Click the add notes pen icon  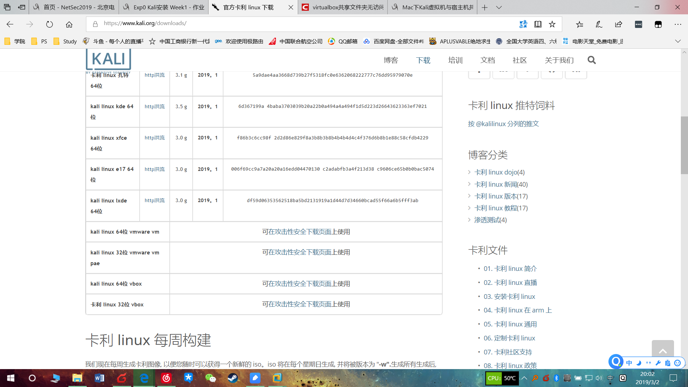tap(599, 24)
